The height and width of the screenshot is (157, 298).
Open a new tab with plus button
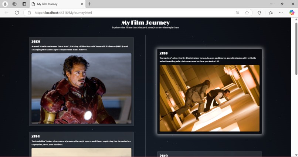tap(89, 4)
